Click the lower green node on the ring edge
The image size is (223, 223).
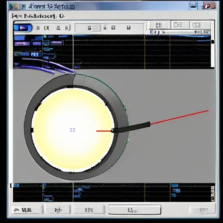click(128, 140)
